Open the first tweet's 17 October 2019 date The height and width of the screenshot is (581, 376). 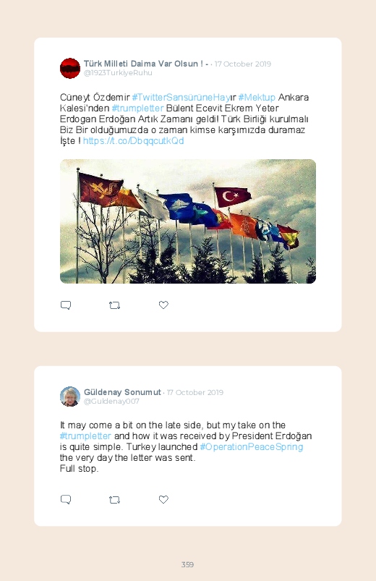tap(243, 64)
